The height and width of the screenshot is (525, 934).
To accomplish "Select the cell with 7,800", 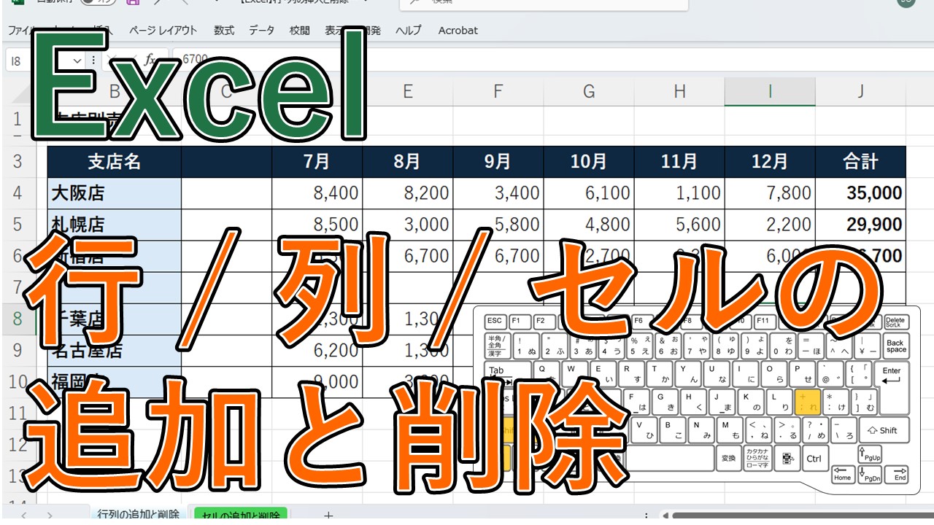I will click(770, 192).
